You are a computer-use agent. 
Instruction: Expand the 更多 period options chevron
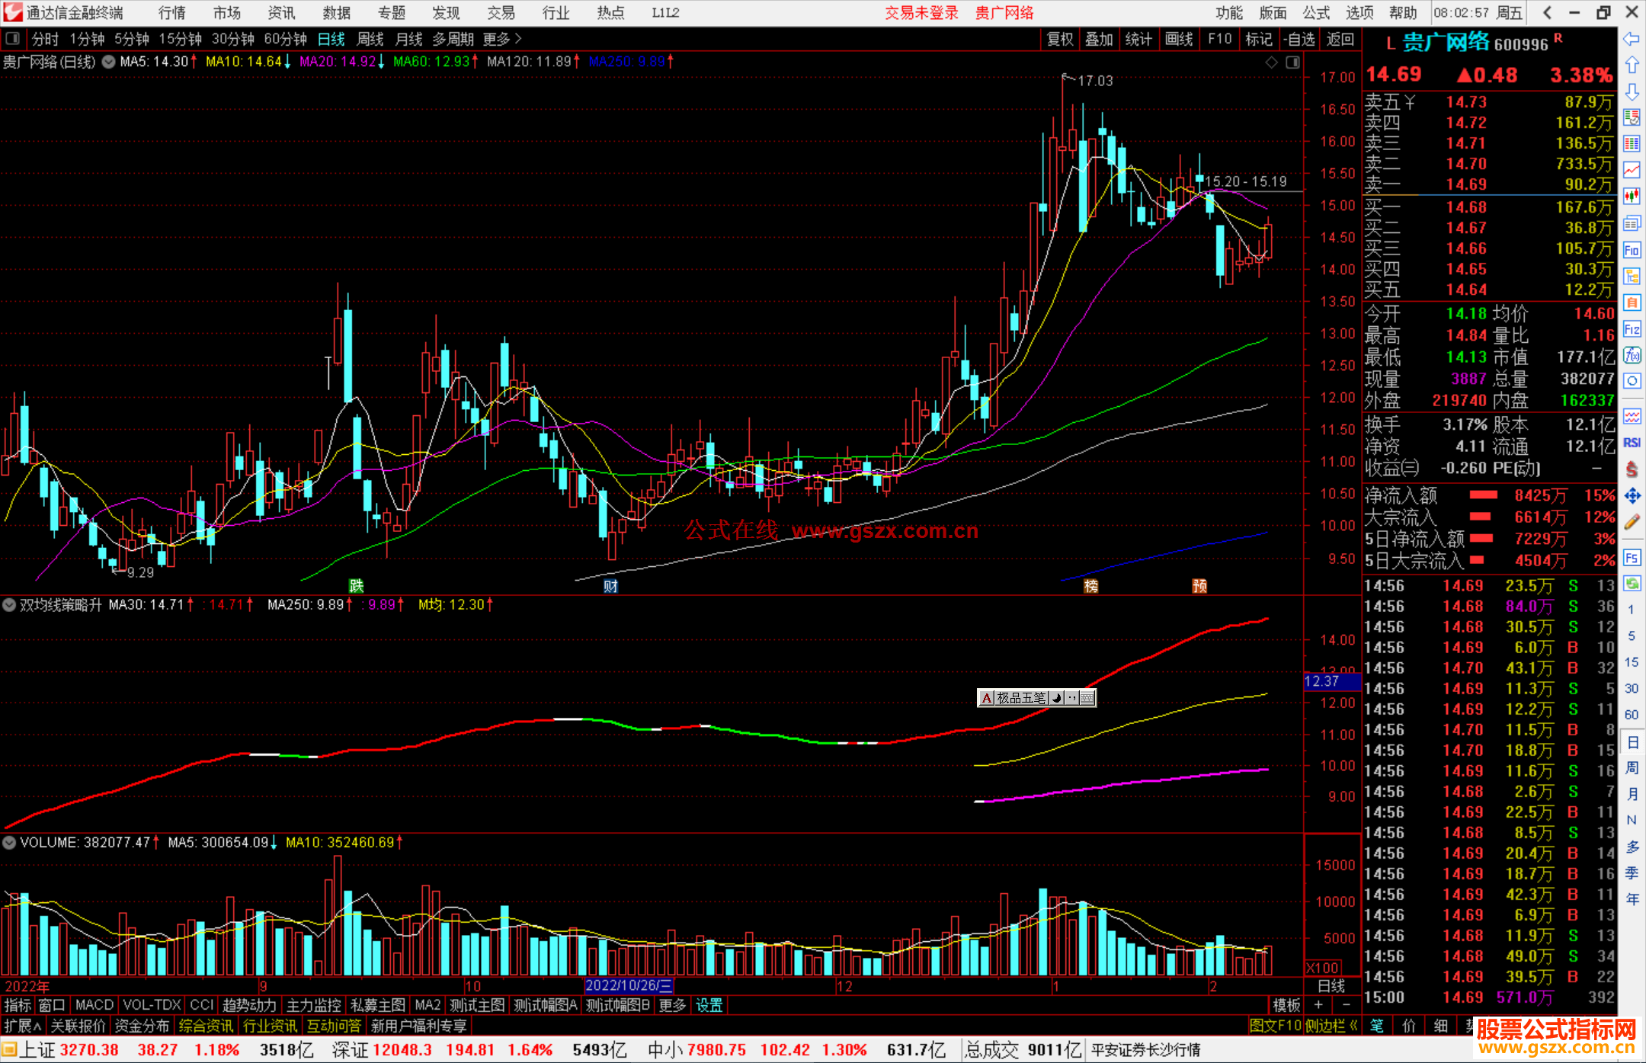pos(518,39)
